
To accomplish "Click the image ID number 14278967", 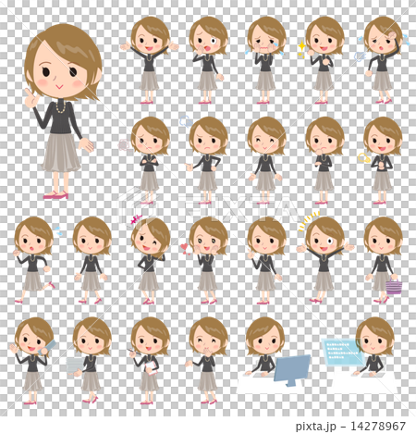I will click(x=378, y=427).
